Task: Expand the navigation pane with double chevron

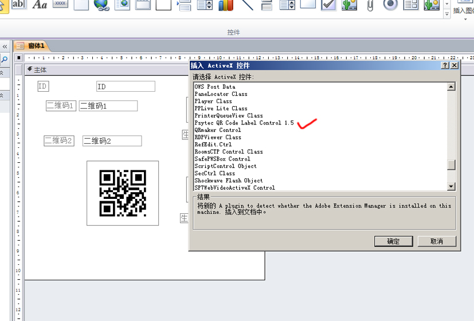Action: (4, 46)
